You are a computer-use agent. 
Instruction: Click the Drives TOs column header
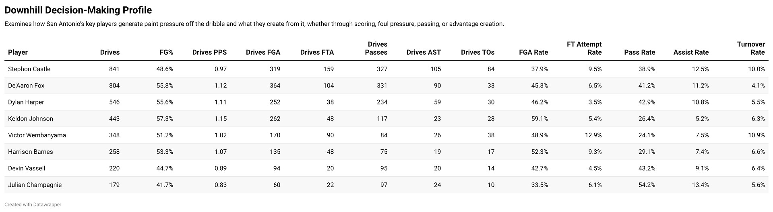pos(477,52)
